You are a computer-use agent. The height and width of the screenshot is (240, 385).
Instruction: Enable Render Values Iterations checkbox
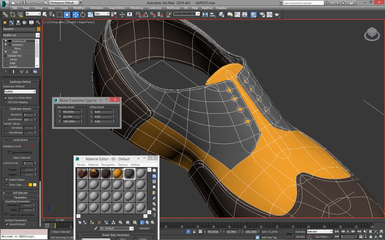[x=6, y=128]
